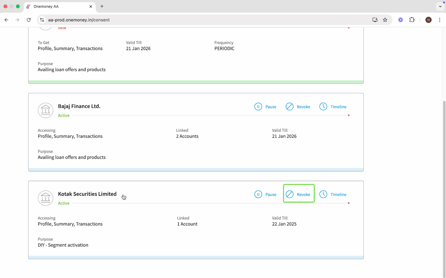
Task: Revoke the Kotak Securities Limited consent
Action: click(x=298, y=195)
